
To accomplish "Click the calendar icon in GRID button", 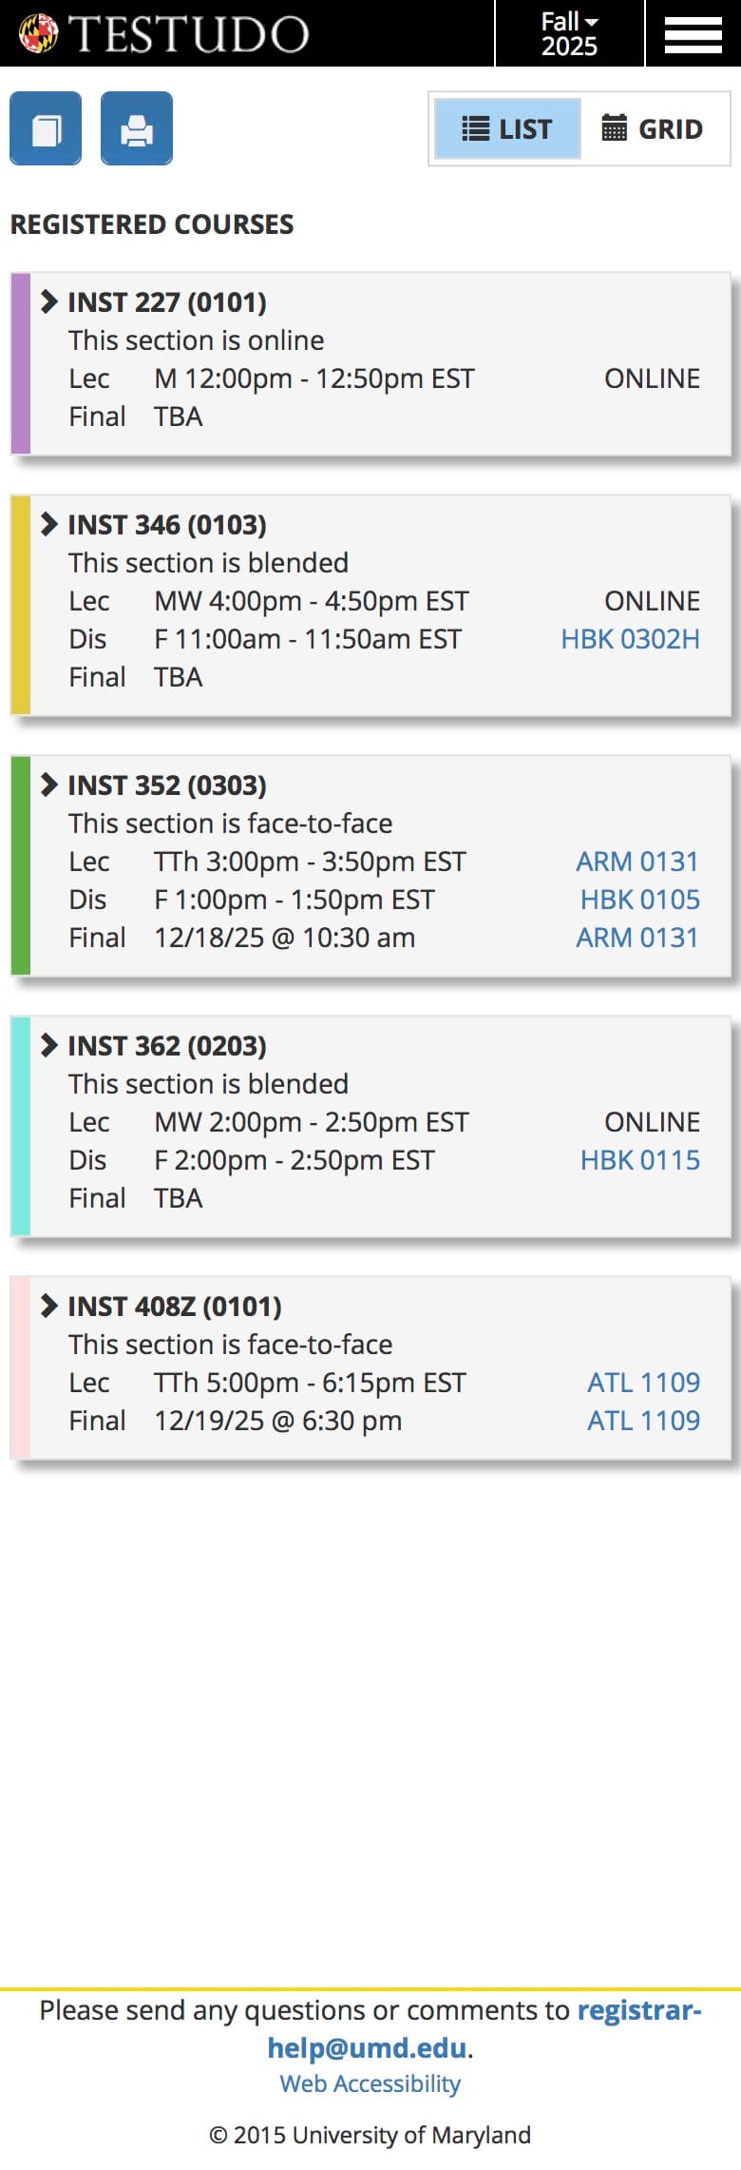I will point(617,127).
